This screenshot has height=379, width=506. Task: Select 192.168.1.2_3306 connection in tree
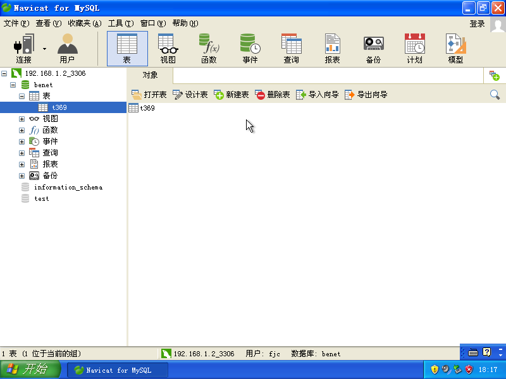(55, 73)
